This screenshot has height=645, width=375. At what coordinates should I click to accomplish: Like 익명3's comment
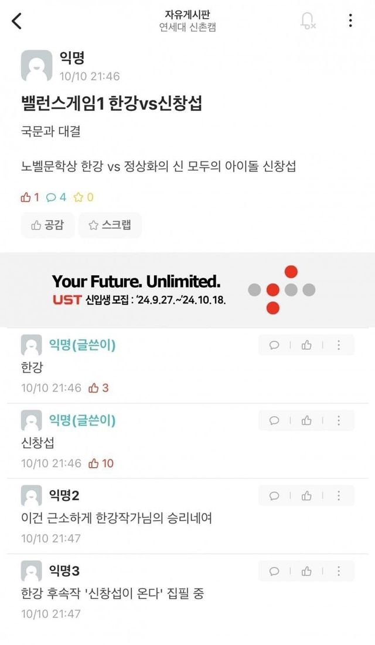coord(306,571)
